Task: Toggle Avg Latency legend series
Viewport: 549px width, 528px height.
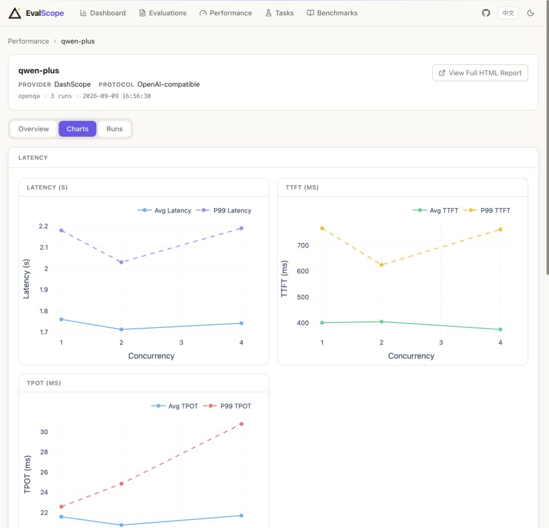Action: 164,211
